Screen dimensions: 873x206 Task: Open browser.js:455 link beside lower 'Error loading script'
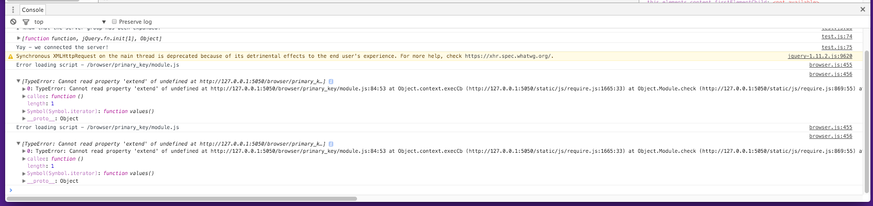831,128
